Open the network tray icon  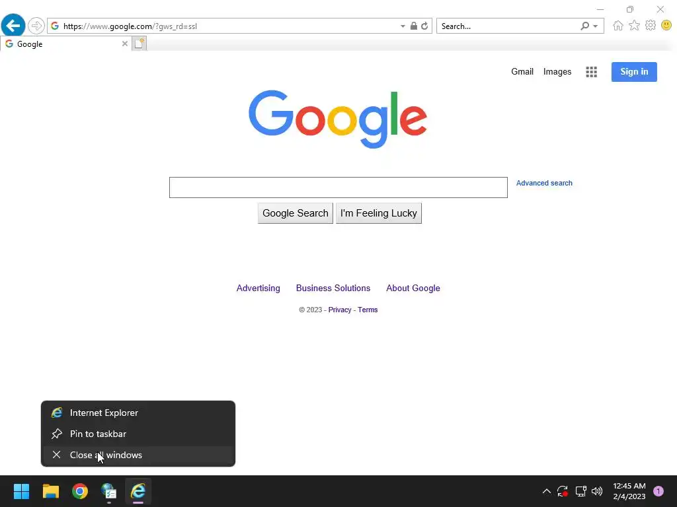click(580, 491)
